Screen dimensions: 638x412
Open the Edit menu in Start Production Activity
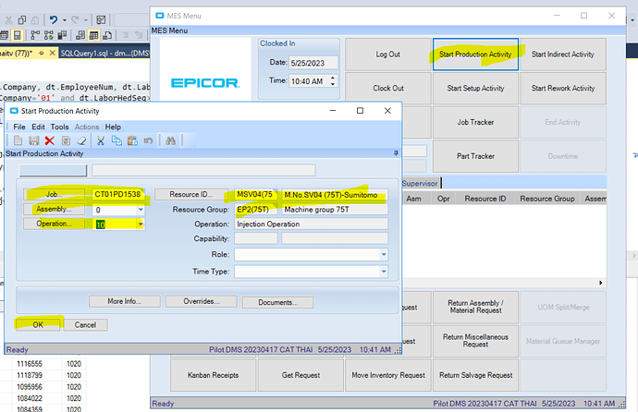point(38,127)
